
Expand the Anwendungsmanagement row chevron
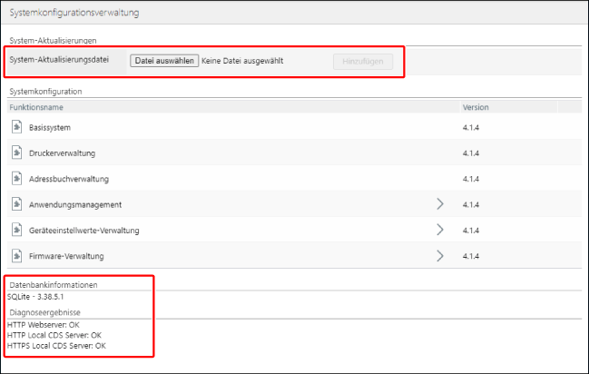click(x=441, y=204)
